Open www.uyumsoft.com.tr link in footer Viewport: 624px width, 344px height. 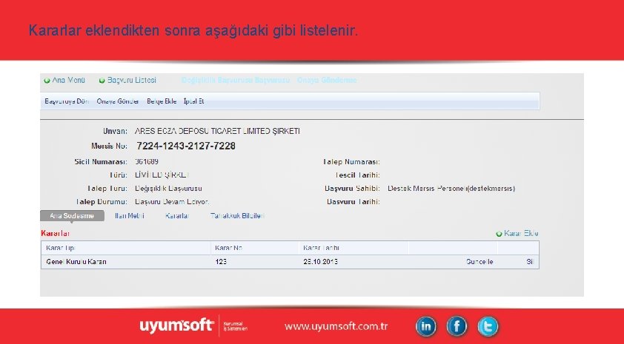[x=336, y=326]
